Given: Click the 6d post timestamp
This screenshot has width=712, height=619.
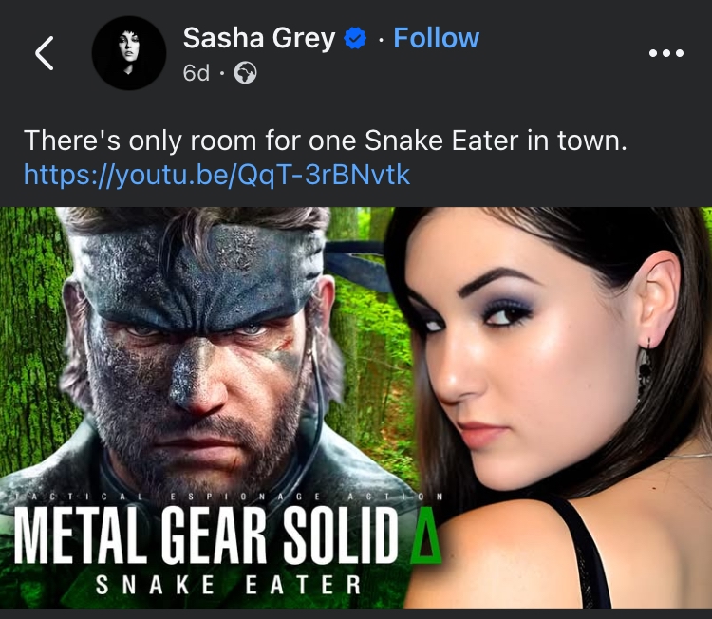Looking at the screenshot, I should [197, 73].
